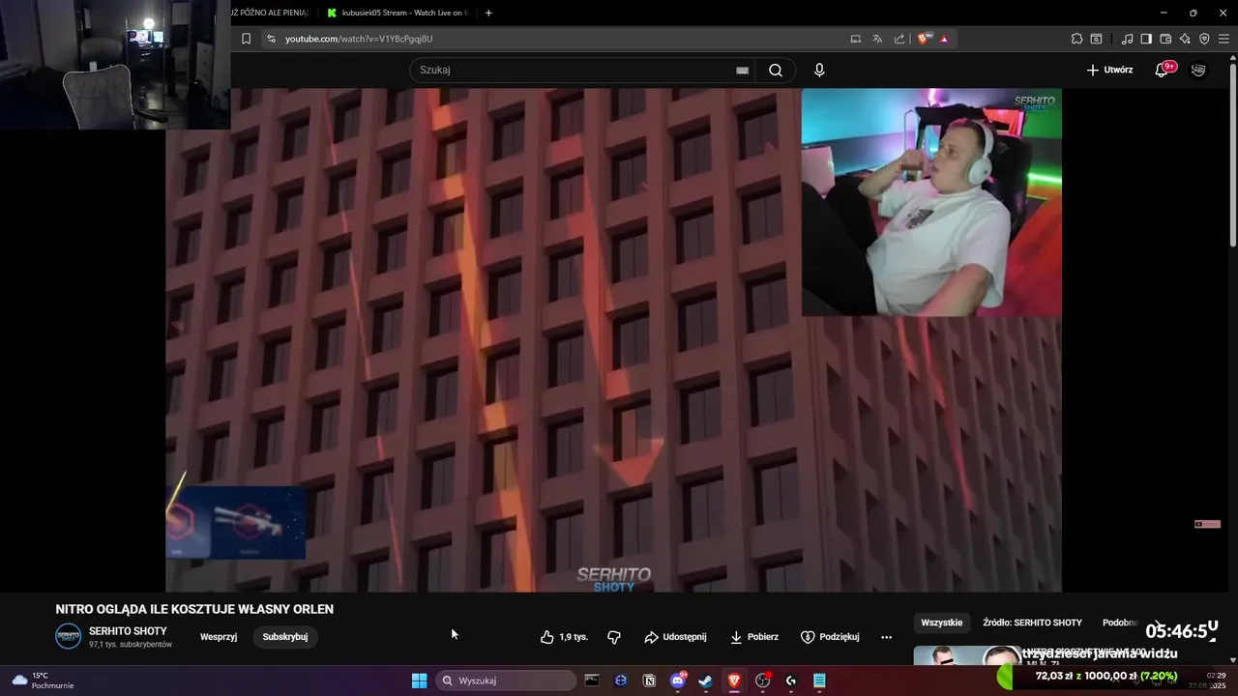Select the Wszystkie filter chip
Screen dimensions: 1238x696
pos(942,623)
